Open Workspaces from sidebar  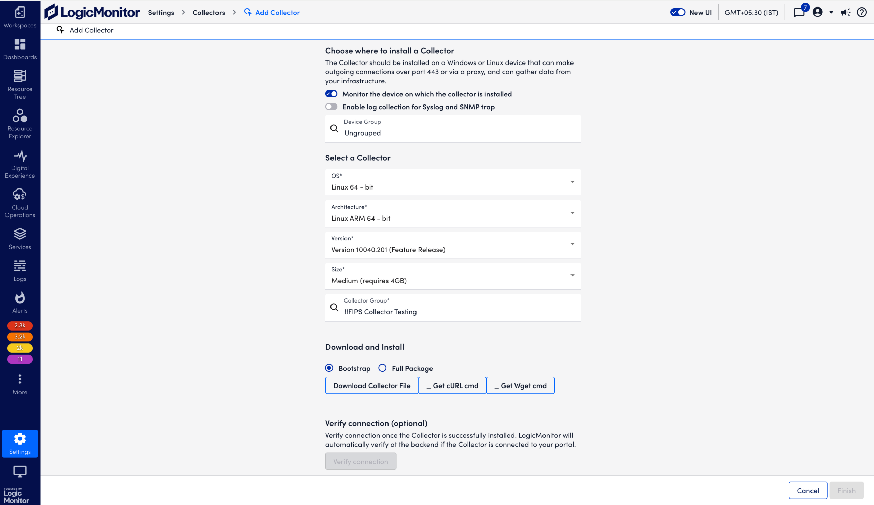20,17
